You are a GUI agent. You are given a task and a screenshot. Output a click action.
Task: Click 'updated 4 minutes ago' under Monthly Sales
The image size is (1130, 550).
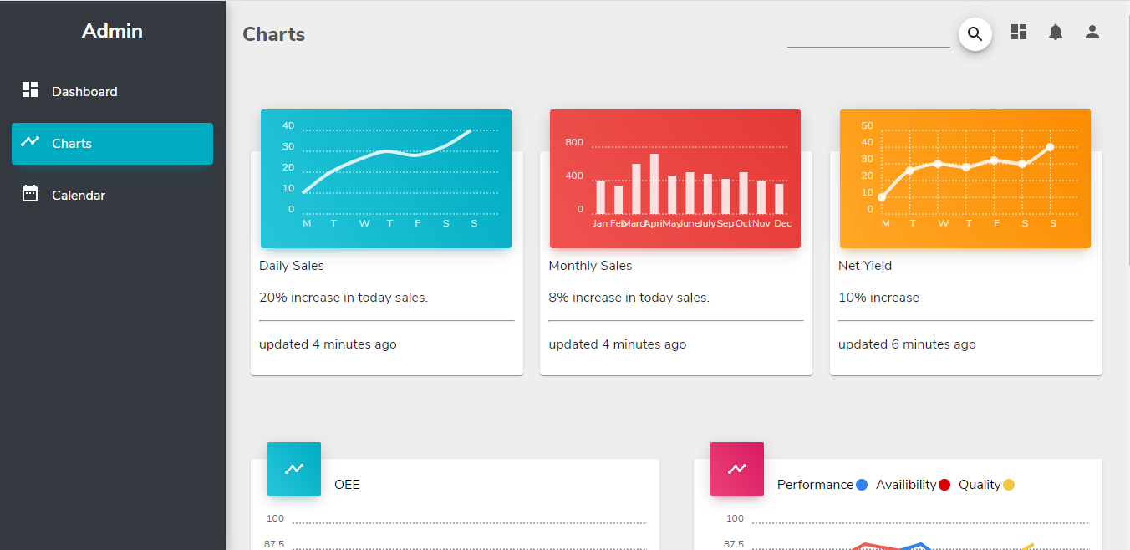pyautogui.click(x=618, y=344)
